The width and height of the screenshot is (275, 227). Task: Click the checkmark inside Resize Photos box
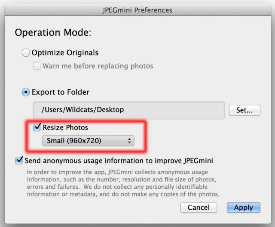pyautogui.click(x=37, y=127)
